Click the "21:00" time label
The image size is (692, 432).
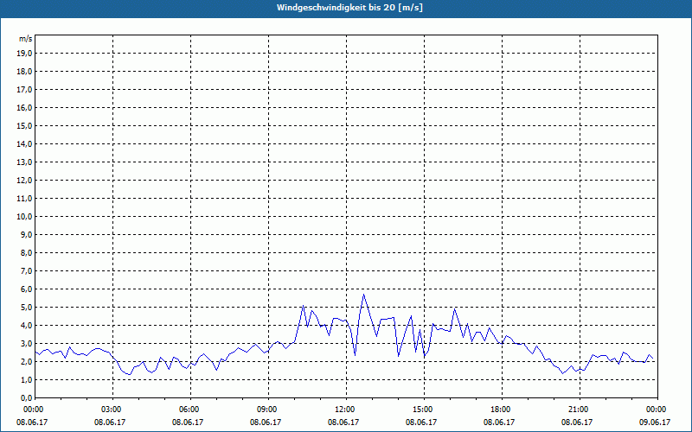coord(580,410)
